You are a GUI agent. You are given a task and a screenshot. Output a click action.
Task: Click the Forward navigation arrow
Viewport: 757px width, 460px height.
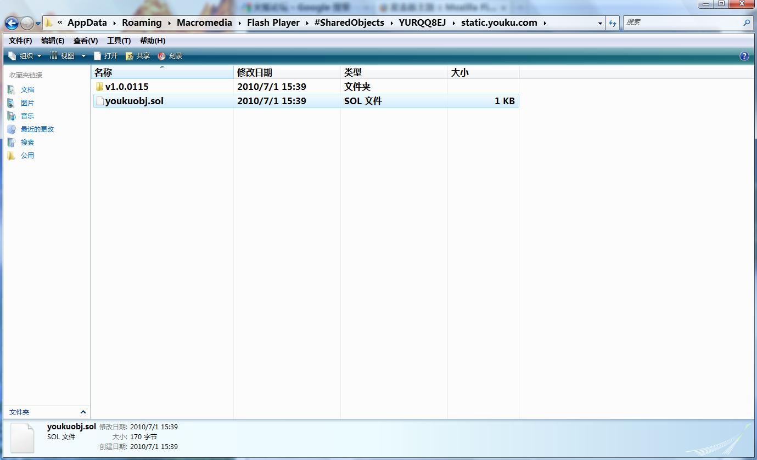click(x=27, y=23)
